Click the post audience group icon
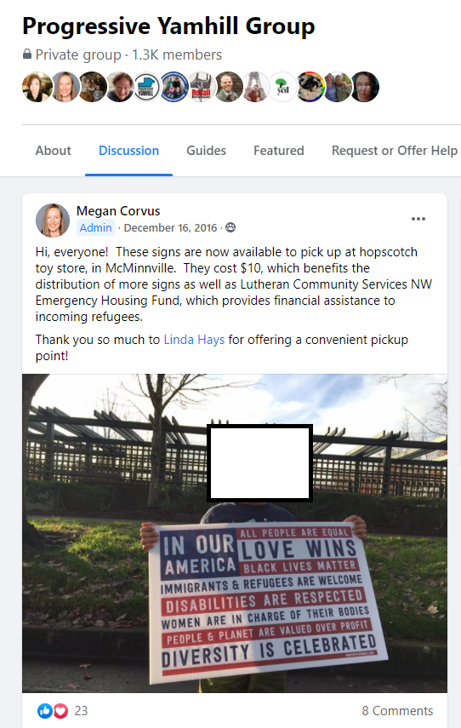 [230, 227]
